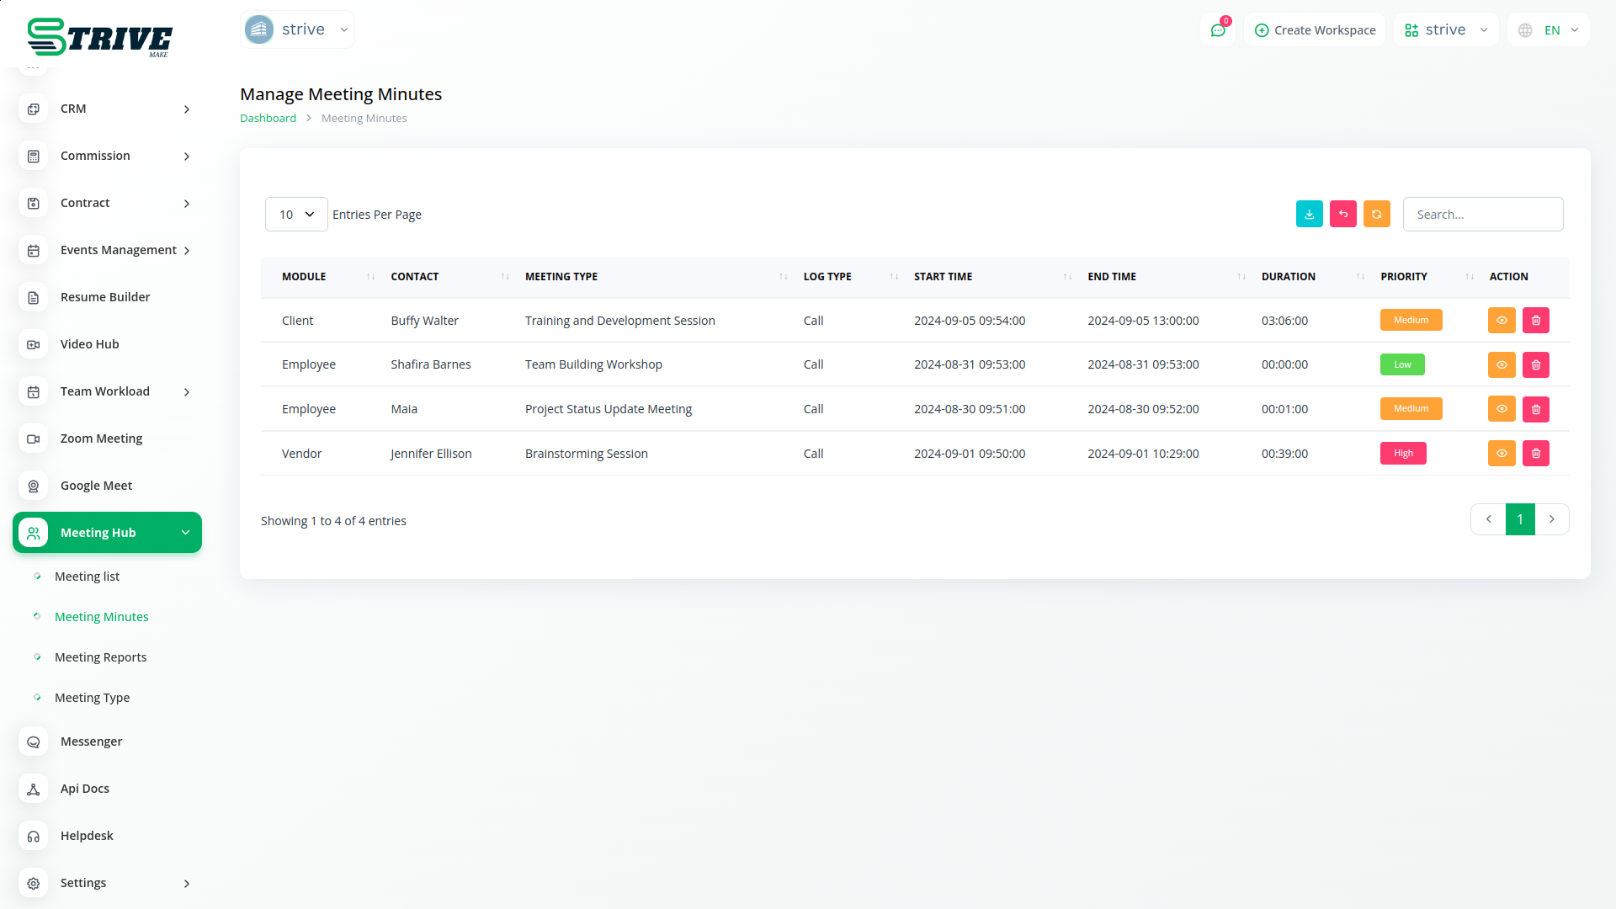Viewport: 1616px width, 909px height.
Task: Delete the Jennifer Ellison meeting entry
Action: [1535, 453]
